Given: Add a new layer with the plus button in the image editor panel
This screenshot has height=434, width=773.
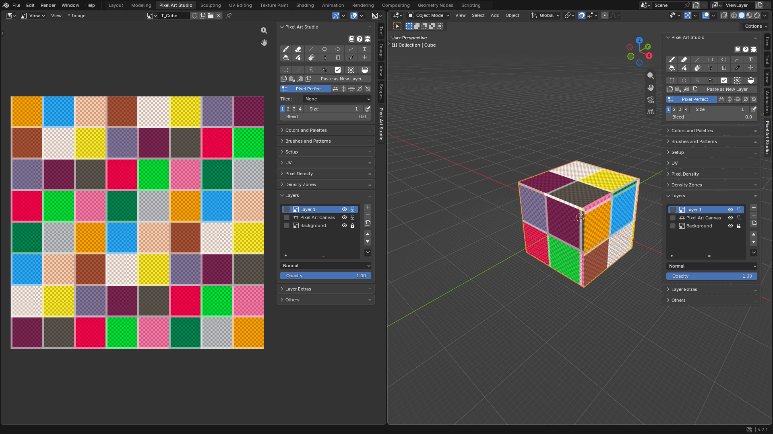Looking at the screenshot, I should tap(368, 207).
